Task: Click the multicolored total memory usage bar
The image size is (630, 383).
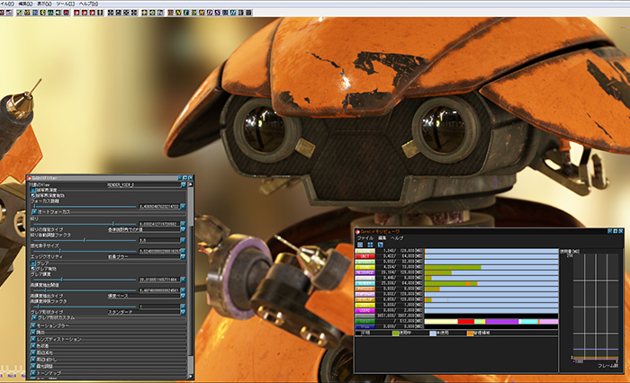Action: coord(491,322)
